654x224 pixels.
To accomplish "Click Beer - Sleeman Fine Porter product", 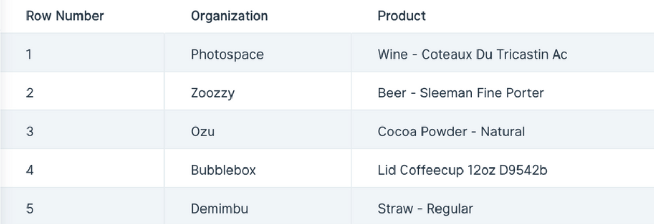I will [x=460, y=93].
